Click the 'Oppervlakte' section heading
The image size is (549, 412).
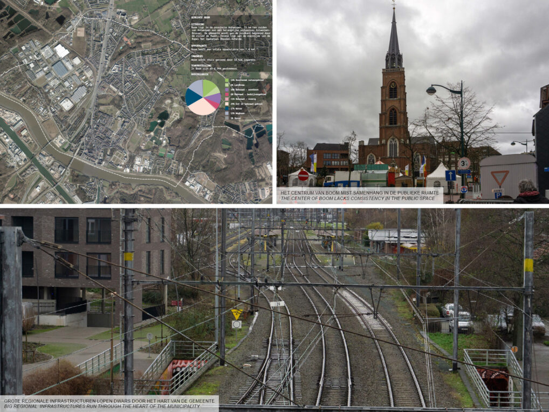[x=199, y=45]
